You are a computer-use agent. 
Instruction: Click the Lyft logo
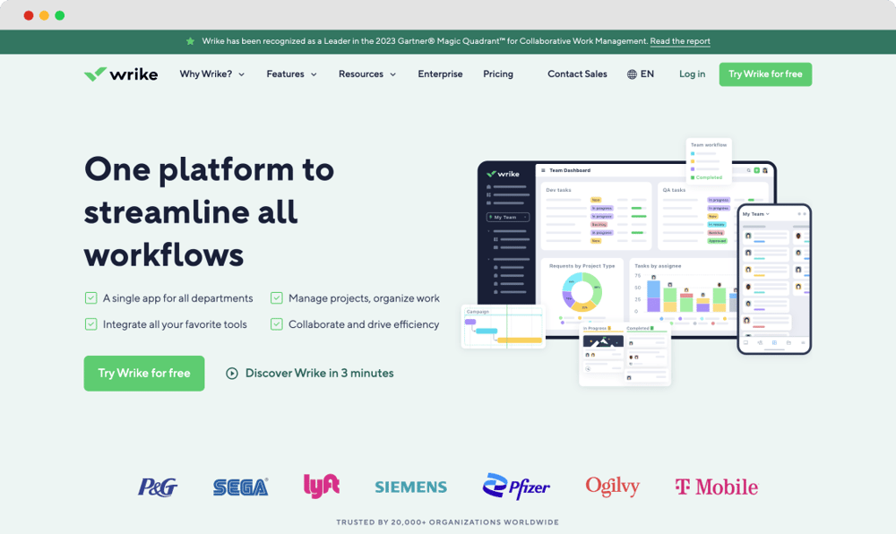pyautogui.click(x=322, y=485)
